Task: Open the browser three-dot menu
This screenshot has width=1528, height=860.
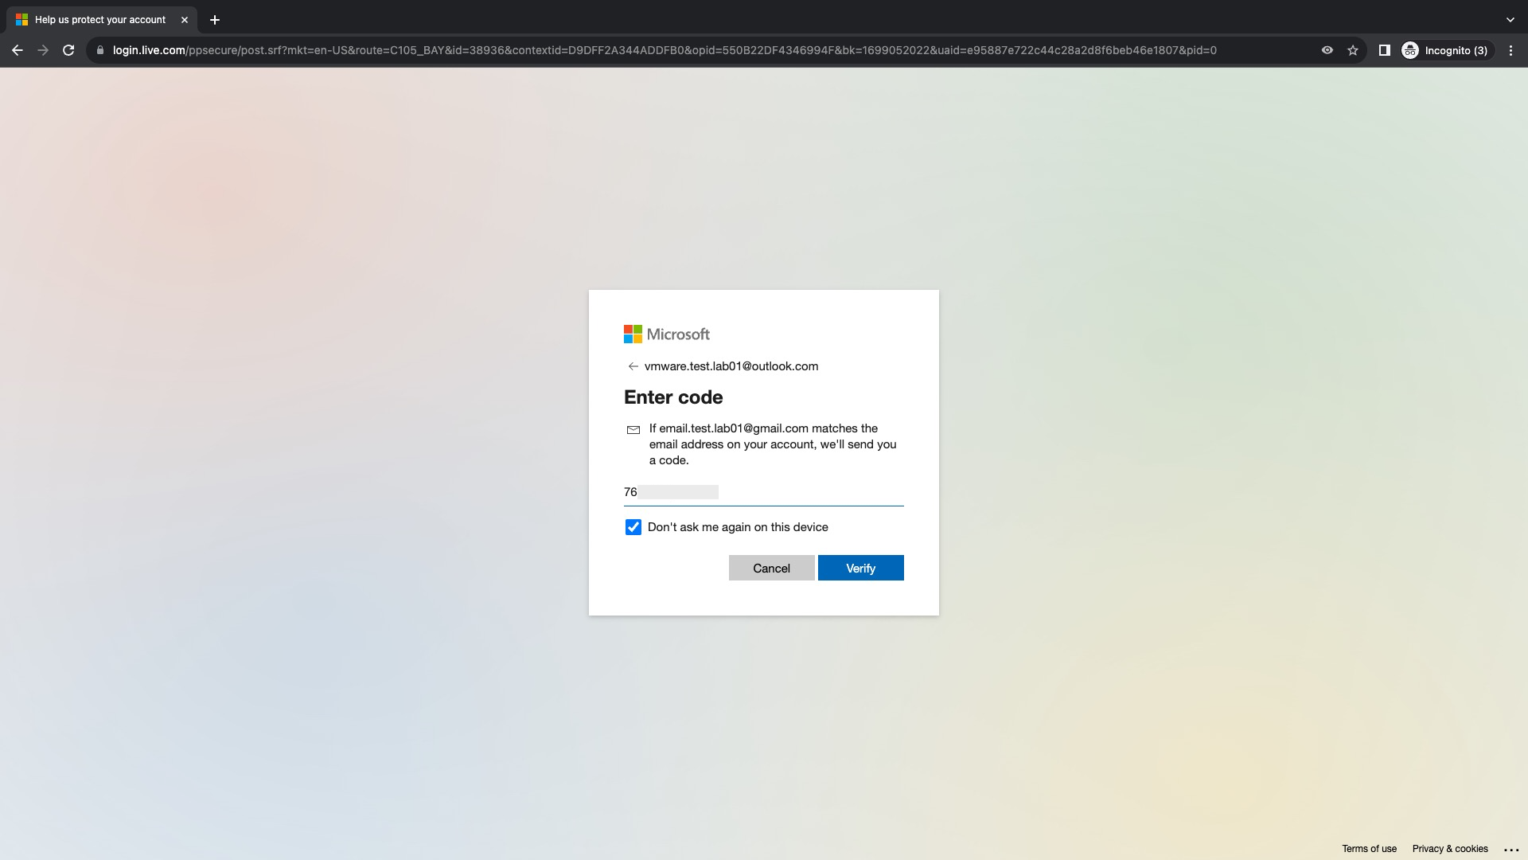Action: pyautogui.click(x=1511, y=49)
